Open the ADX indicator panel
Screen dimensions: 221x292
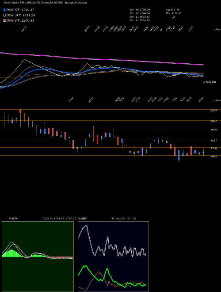[x=113, y=257]
